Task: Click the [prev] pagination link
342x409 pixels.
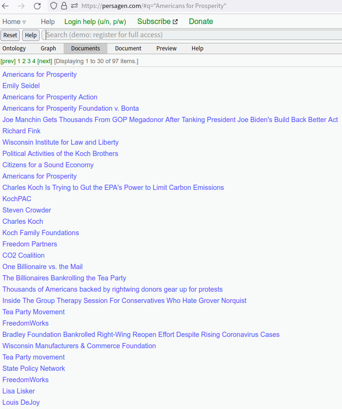Action: [x=8, y=61]
